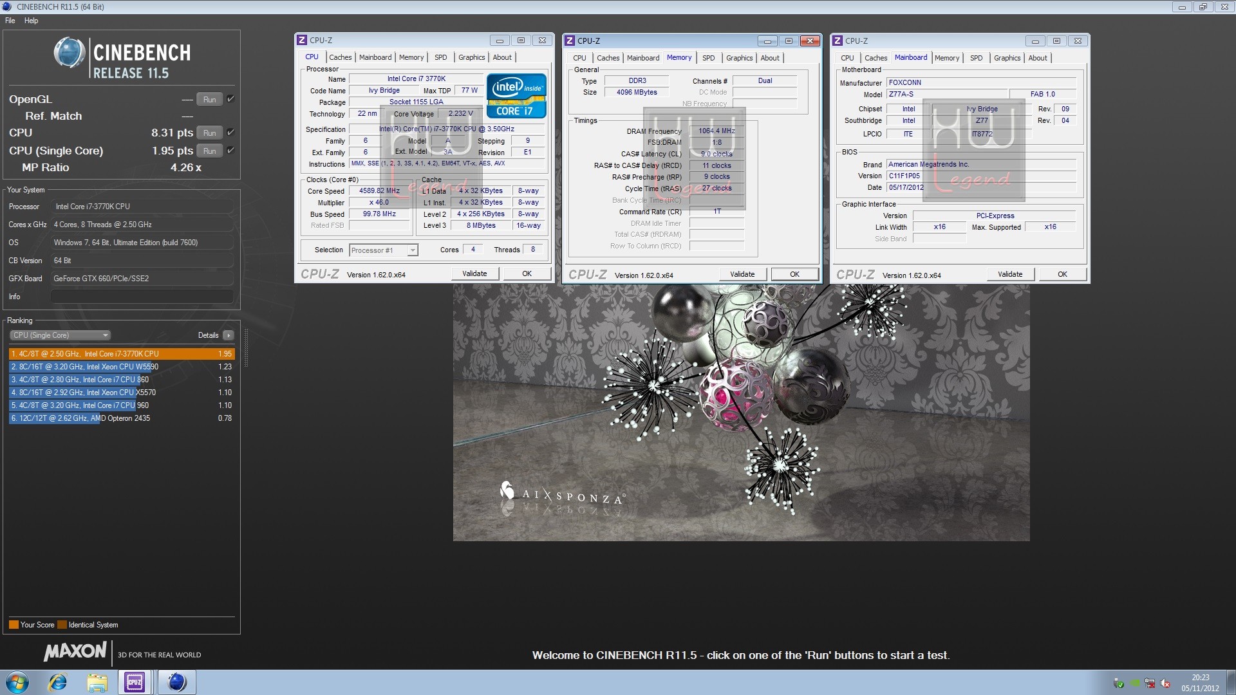Open About tab in the Memory CPU-Z window

click(x=770, y=58)
